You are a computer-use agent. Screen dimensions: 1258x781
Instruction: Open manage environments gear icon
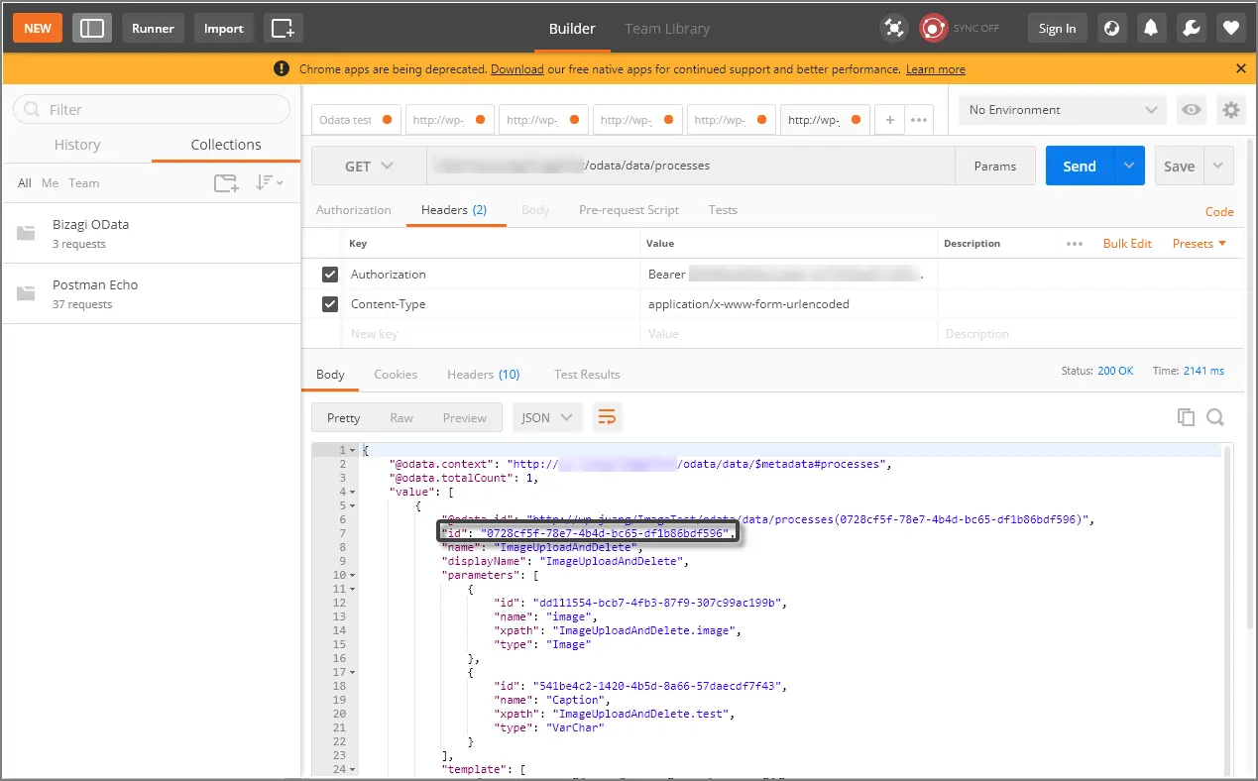pos(1231,110)
